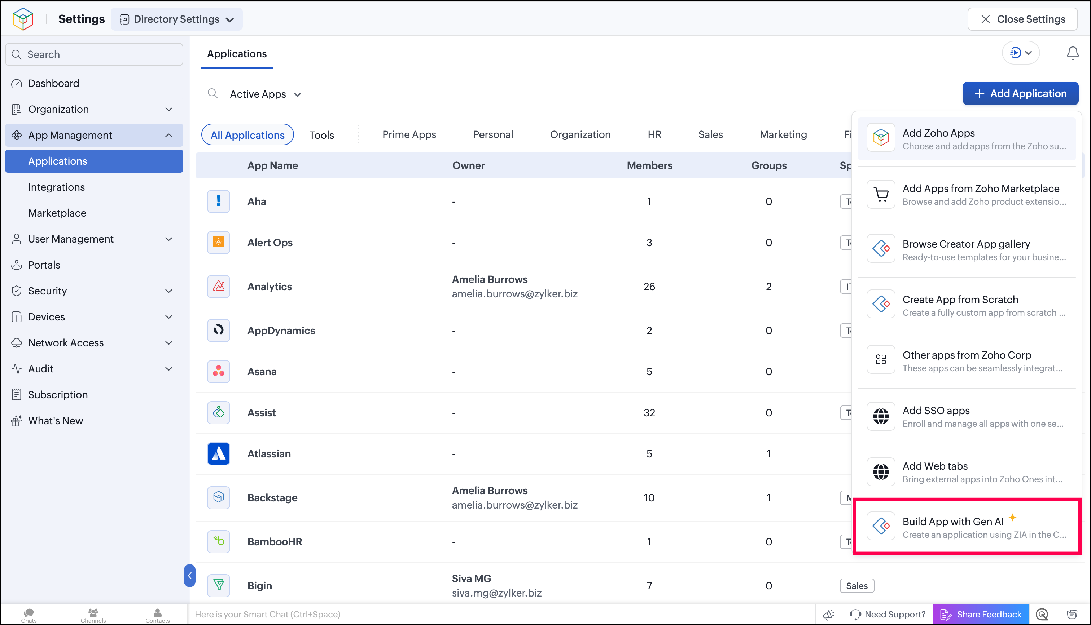Open Marketplace under App Management
1091x625 pixels.
[94, 213]
